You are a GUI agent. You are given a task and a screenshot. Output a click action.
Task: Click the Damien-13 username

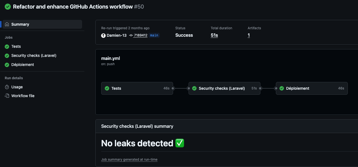(x=117, y=35)
